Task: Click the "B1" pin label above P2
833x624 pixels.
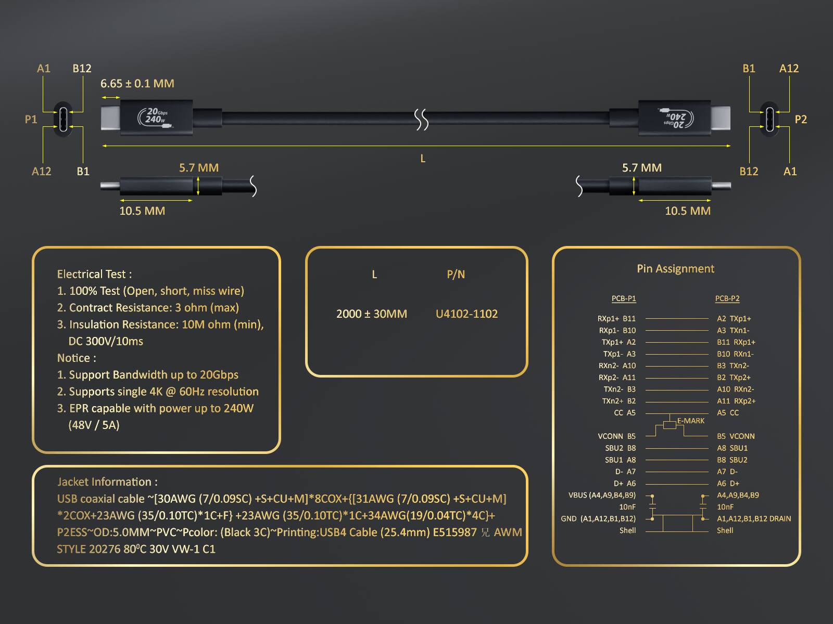Action: pos(749,68)
